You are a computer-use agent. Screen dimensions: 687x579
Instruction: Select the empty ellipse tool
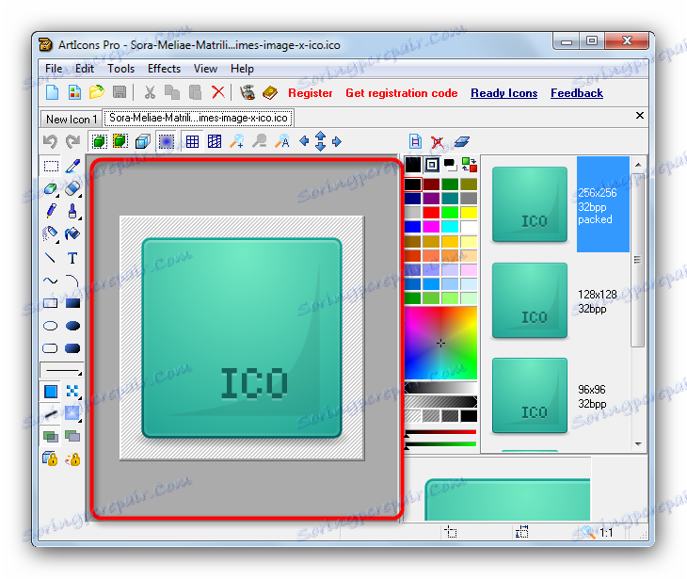pos(51,326)
